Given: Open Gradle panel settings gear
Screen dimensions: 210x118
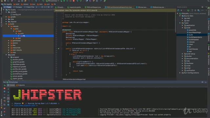Looking at the screenshot, I should (x=202, y=7).
